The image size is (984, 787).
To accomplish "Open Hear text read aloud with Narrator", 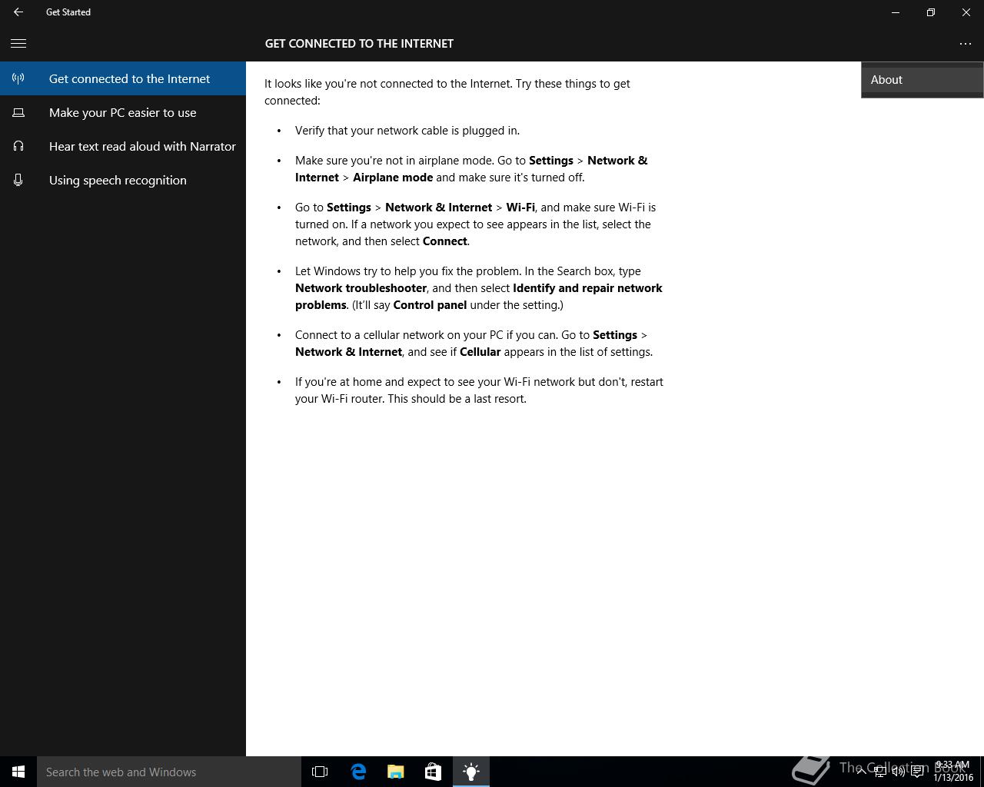I will [x=123, y=146].
